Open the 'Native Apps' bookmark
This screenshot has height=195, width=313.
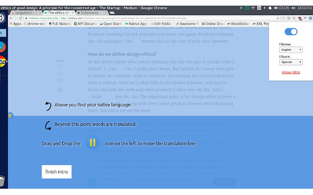pyautogui.click(x=136, y=24)
